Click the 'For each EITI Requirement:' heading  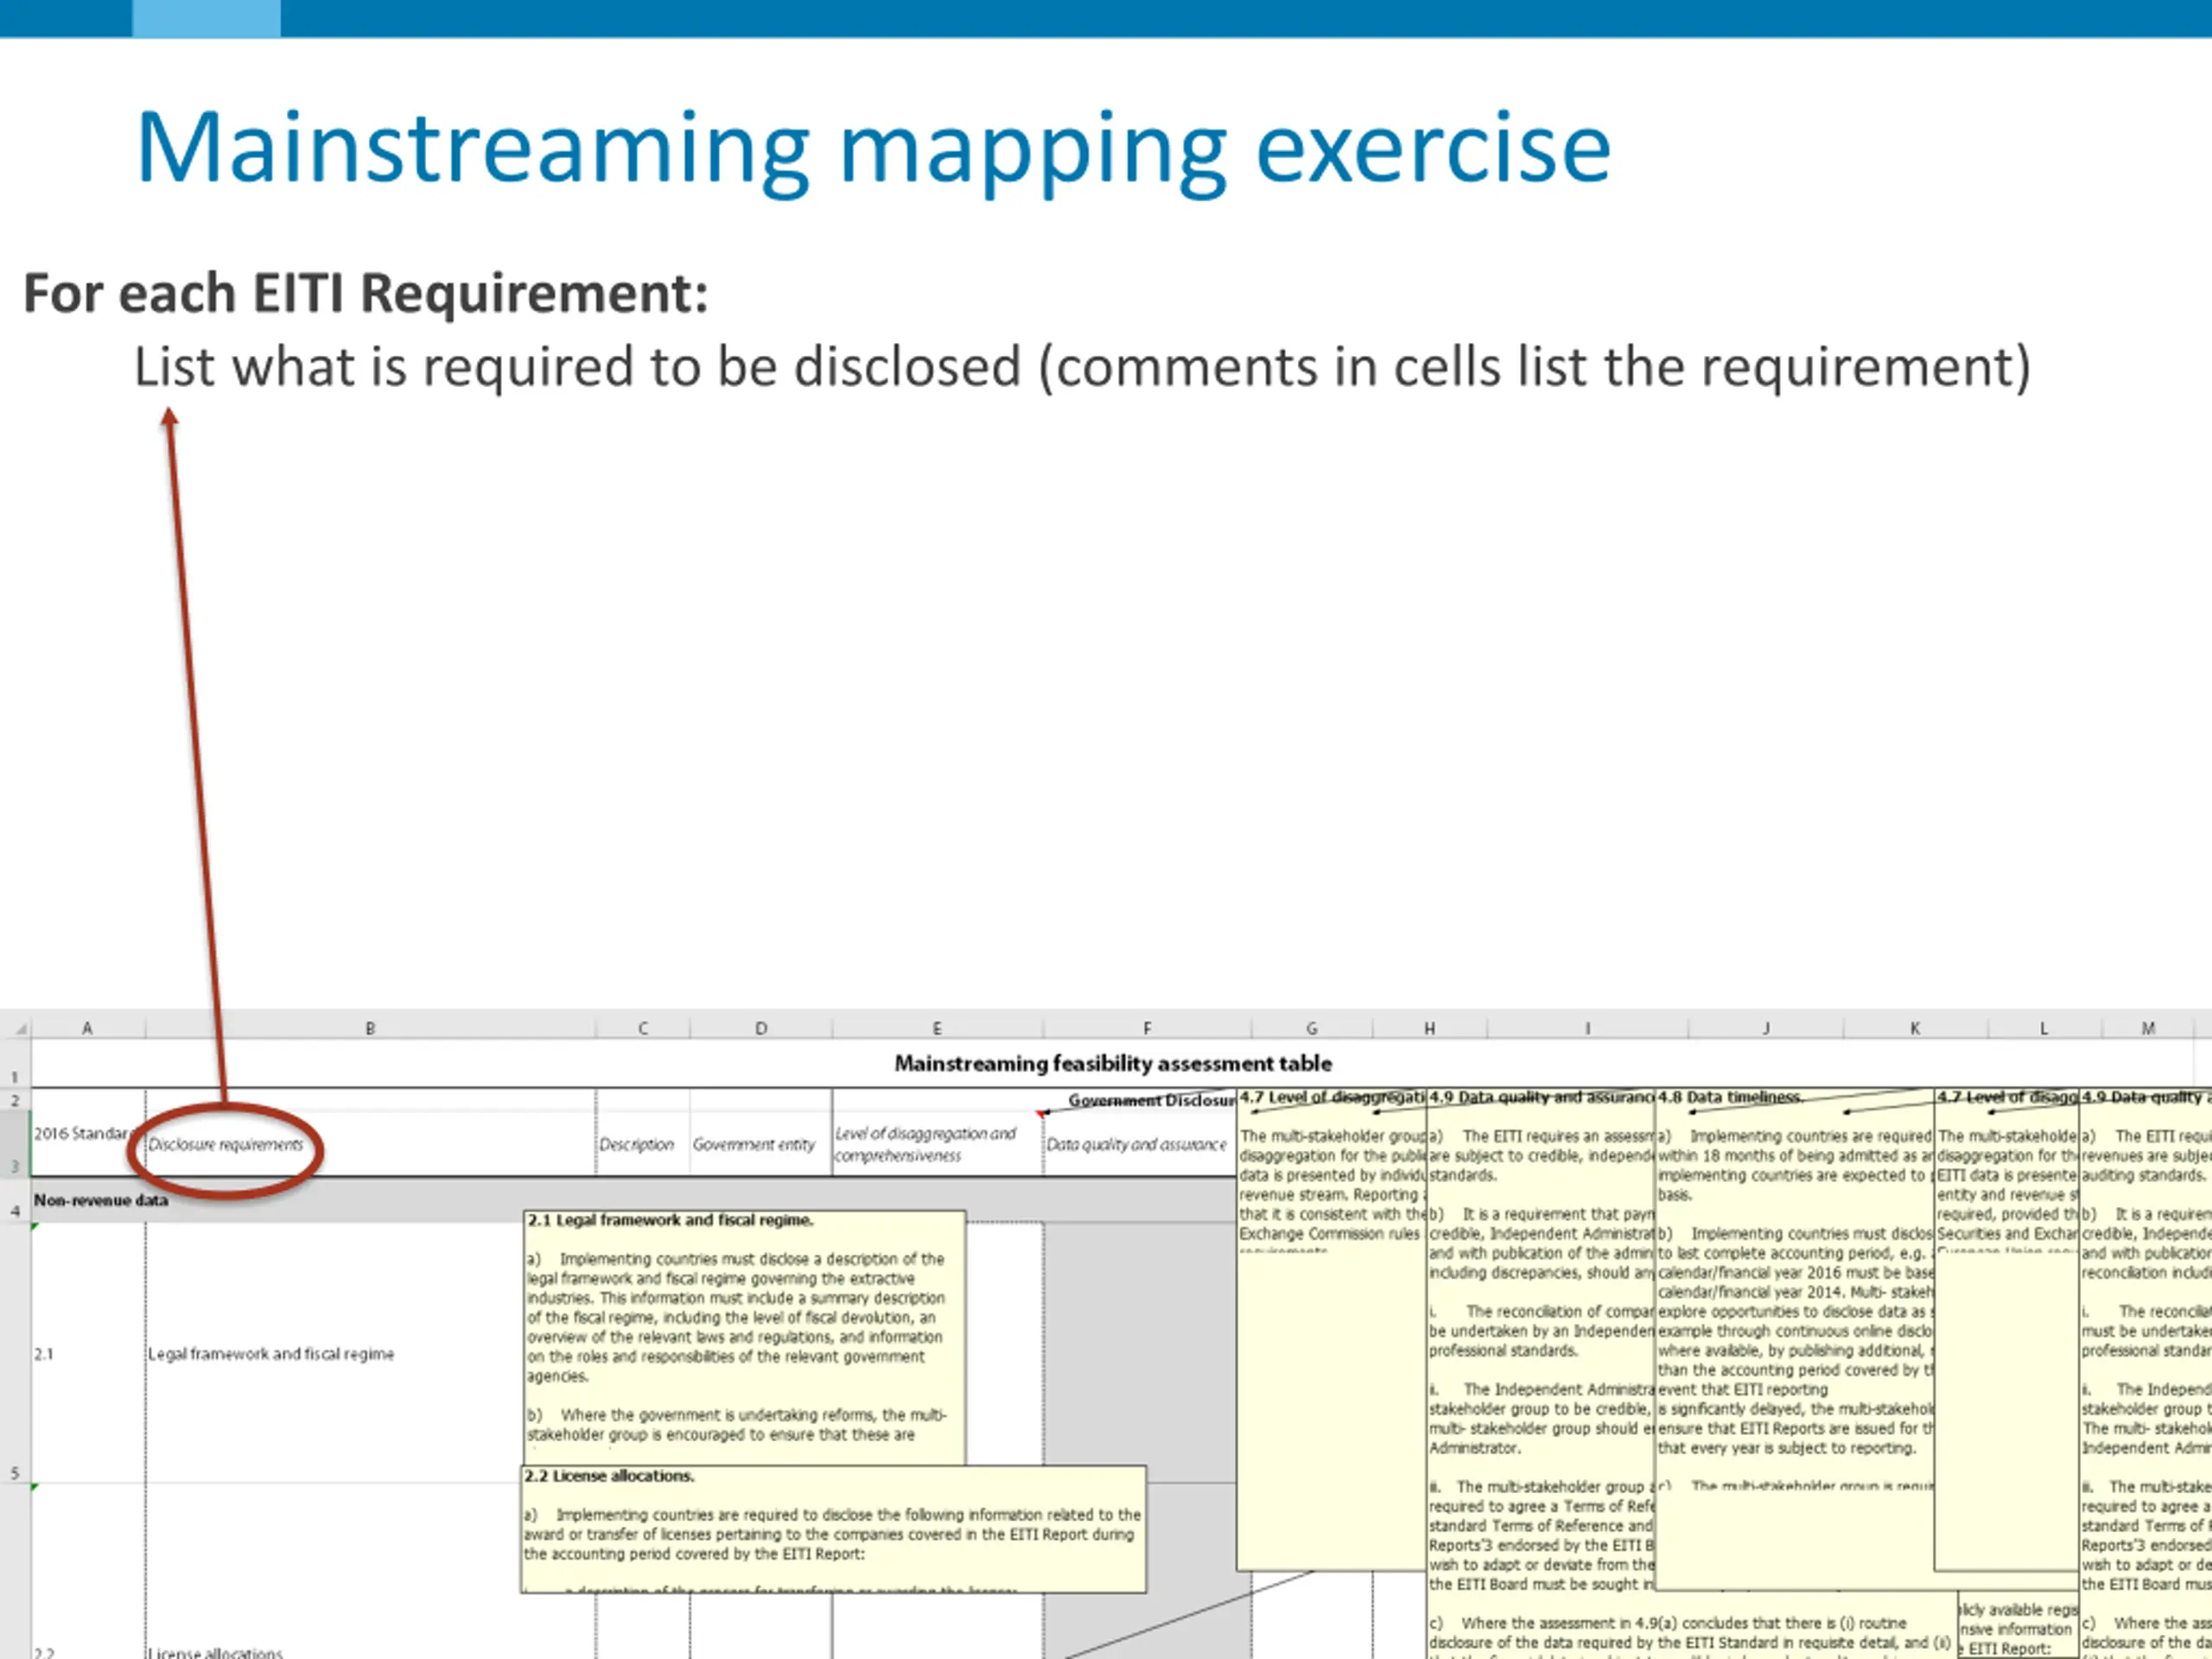pos(366,293)
